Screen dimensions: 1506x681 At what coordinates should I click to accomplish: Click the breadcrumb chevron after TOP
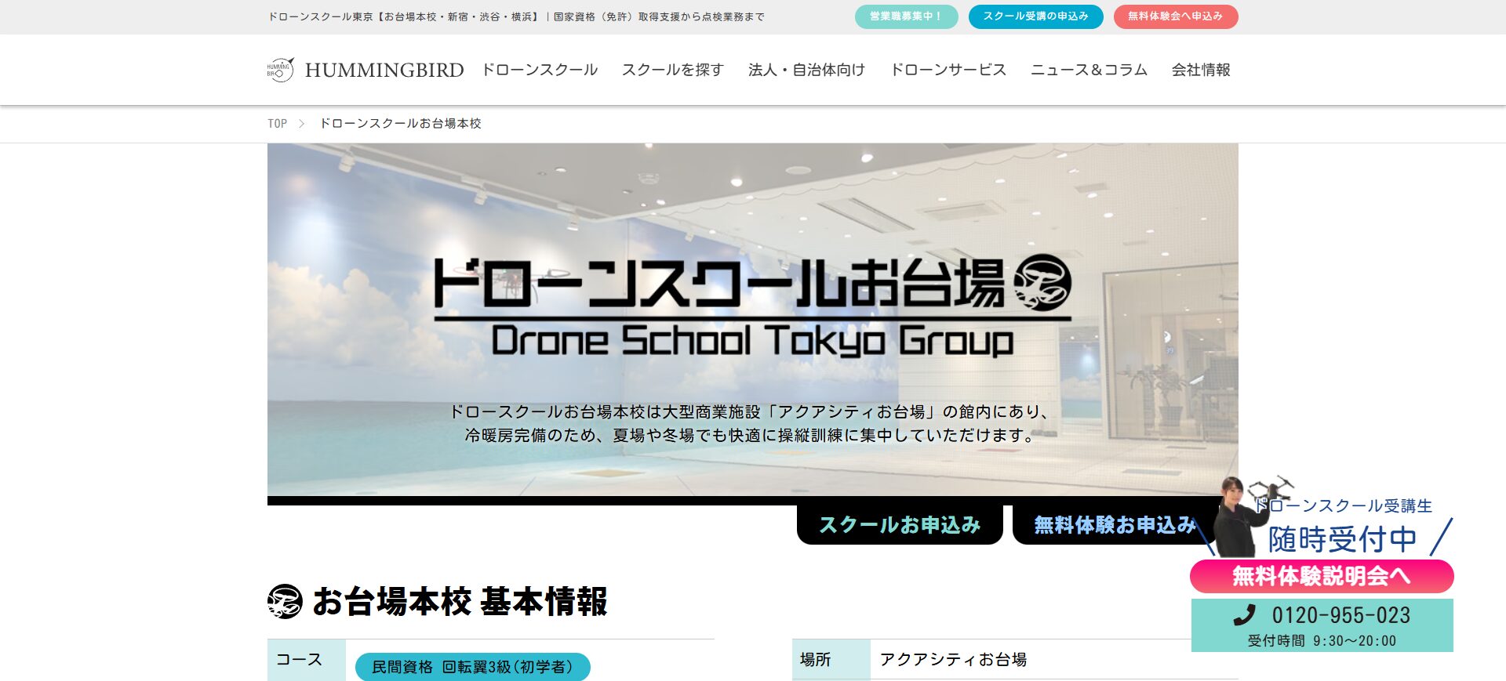(x=301, y=124)
